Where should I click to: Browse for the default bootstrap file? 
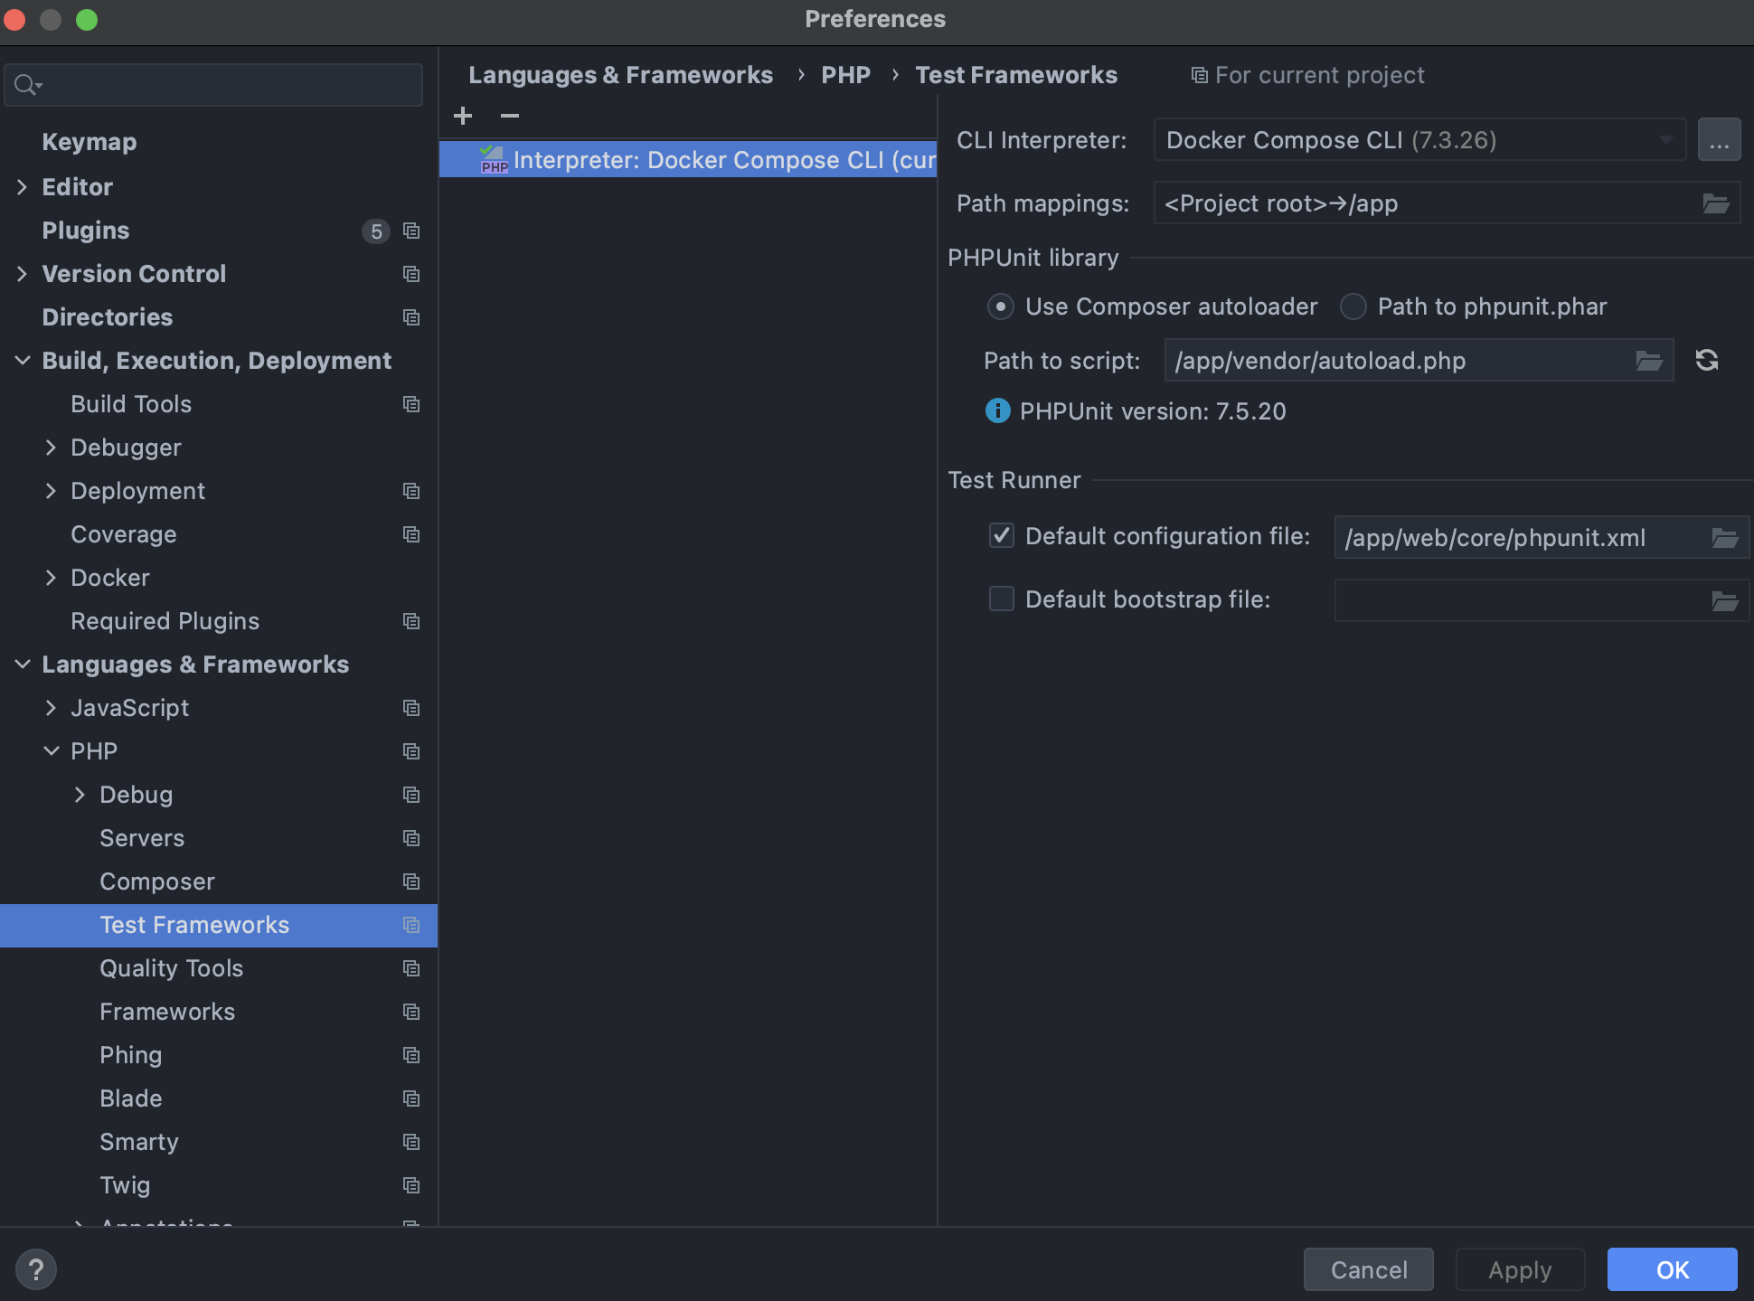pos(1725,600)
